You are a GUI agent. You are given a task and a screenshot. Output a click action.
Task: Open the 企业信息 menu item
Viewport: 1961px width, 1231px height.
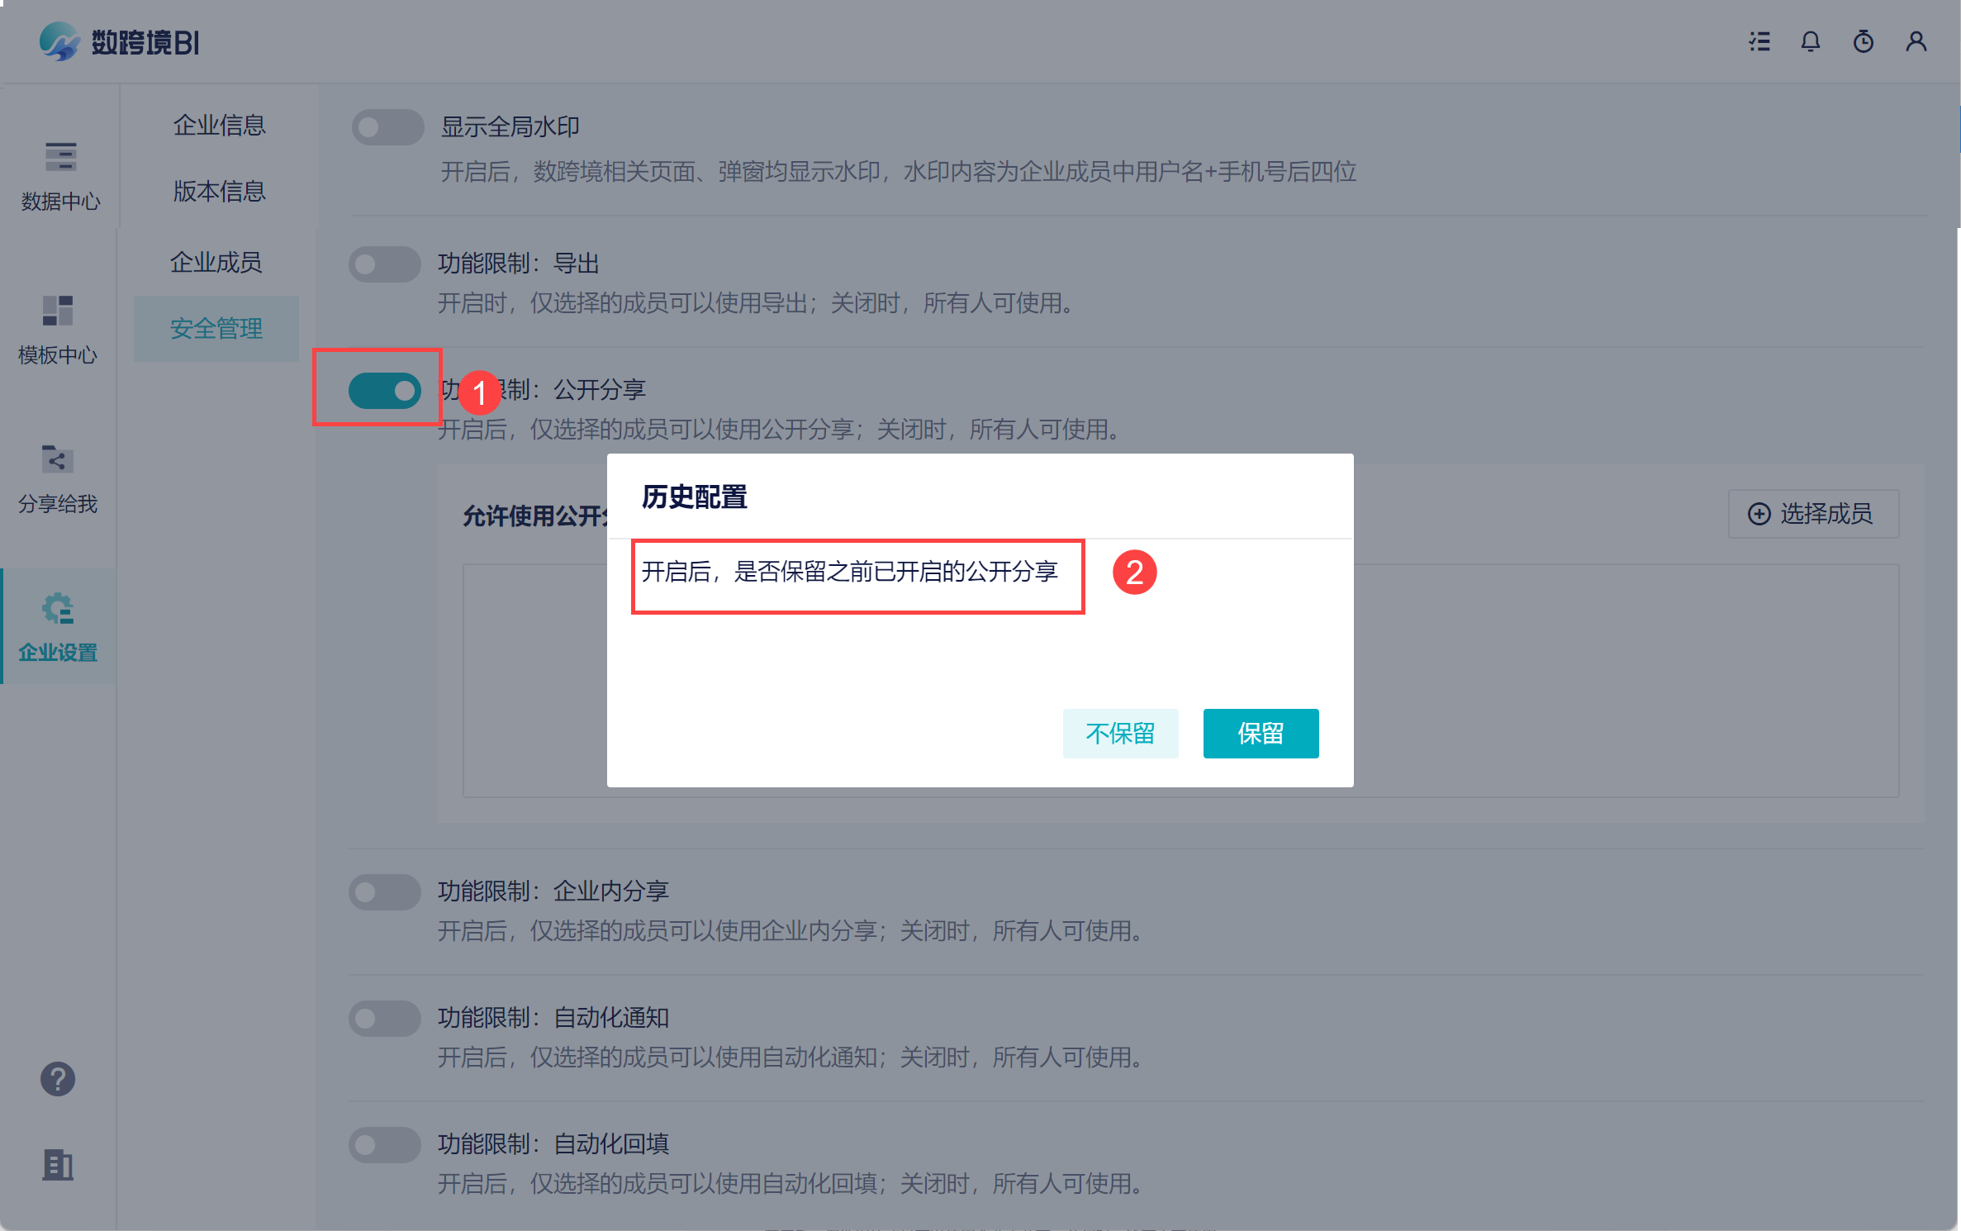coord(219,126)
